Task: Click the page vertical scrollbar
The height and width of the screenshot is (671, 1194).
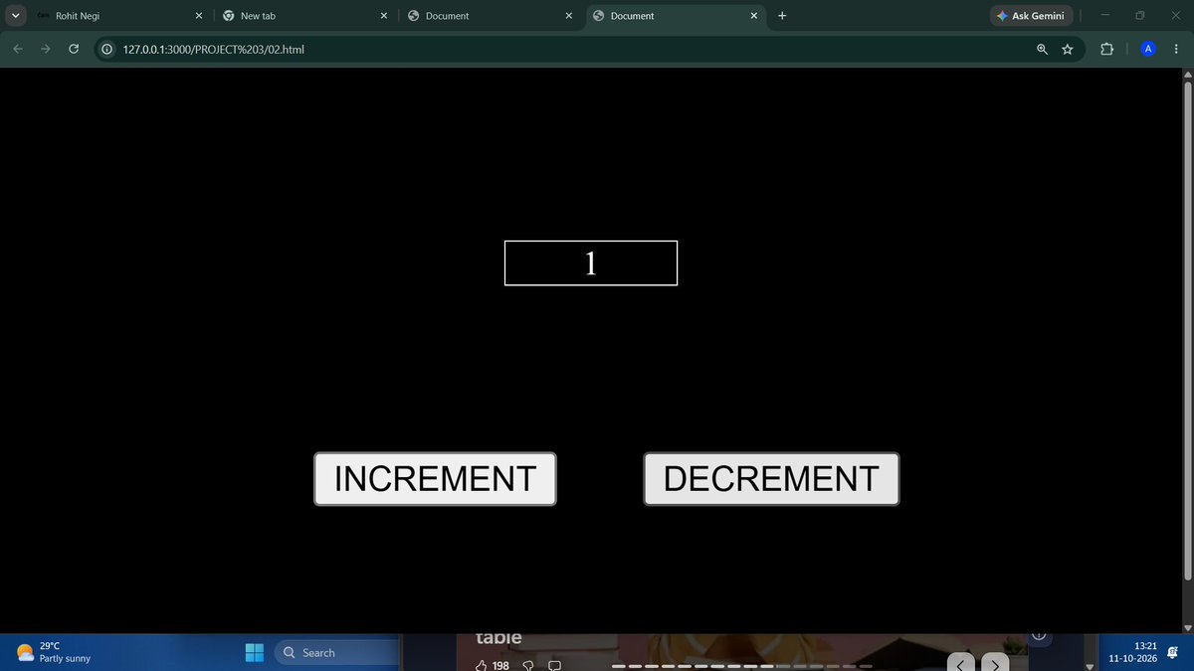Action: click(1186, 332)
